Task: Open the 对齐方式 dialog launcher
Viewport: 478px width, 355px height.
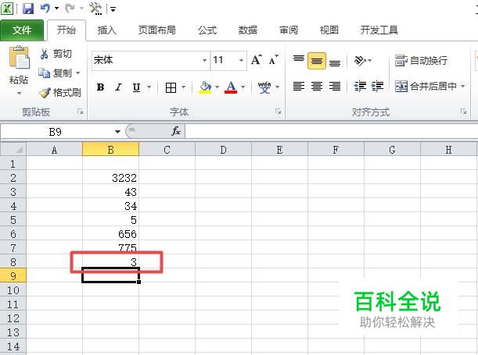Action: click(x=464, y=112)
